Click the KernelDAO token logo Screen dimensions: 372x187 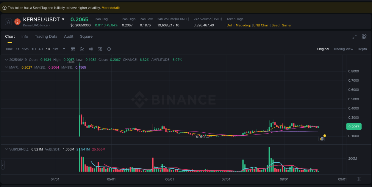point(17,22)
